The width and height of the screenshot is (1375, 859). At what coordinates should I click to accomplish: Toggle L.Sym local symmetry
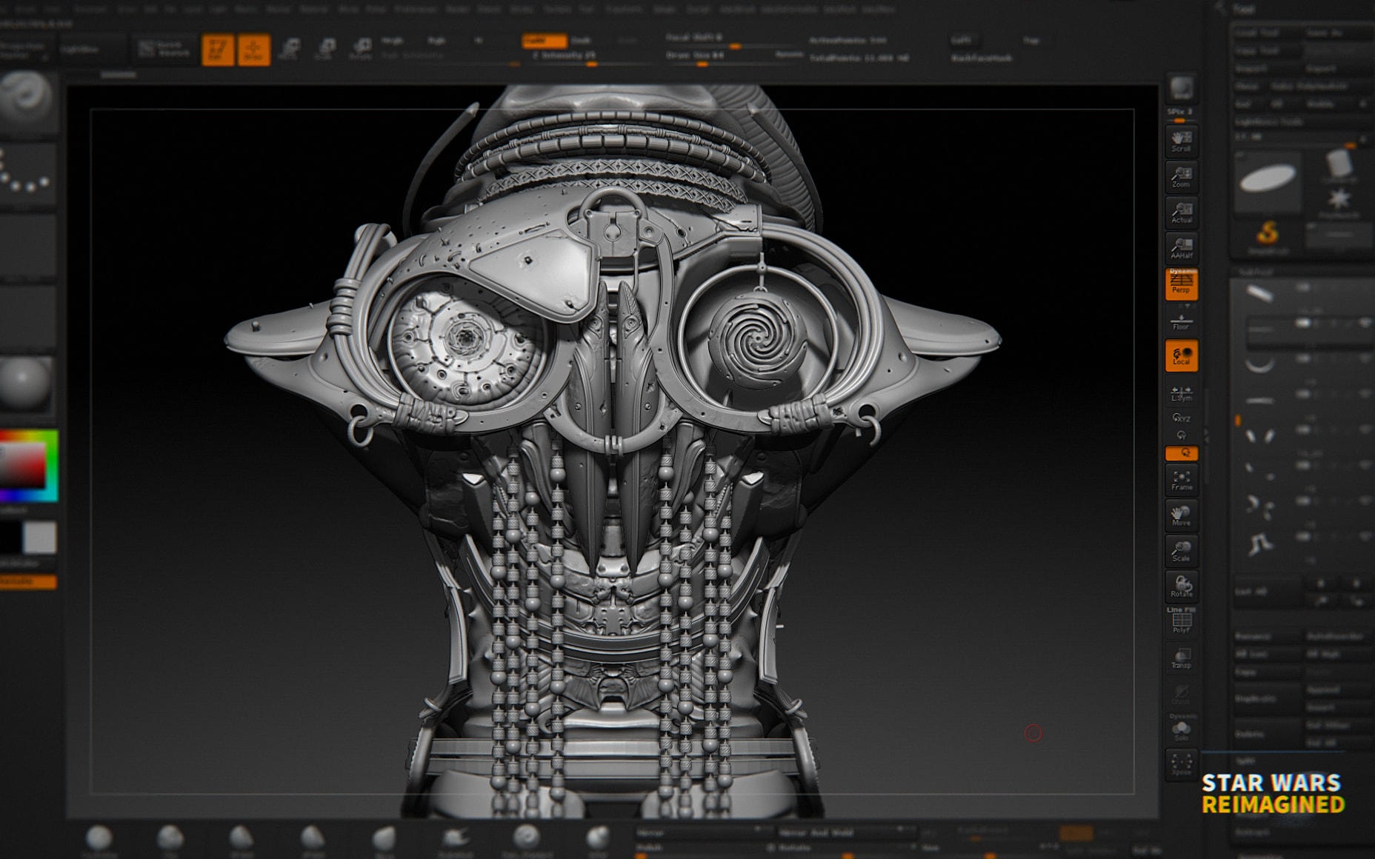[1181, 393]
